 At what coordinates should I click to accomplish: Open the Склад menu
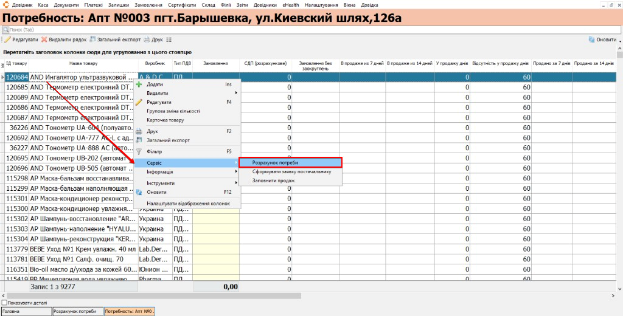coord(208,5)
